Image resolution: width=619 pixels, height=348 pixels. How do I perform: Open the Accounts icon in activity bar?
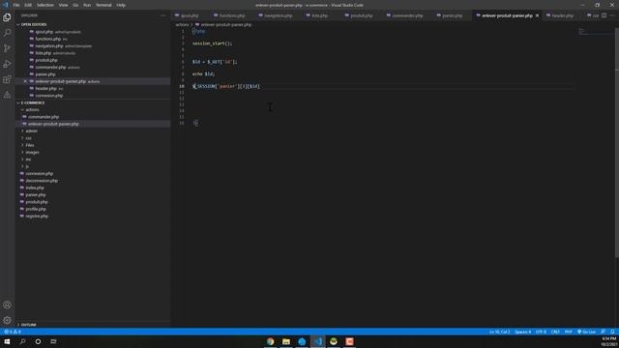coord(7,305)
